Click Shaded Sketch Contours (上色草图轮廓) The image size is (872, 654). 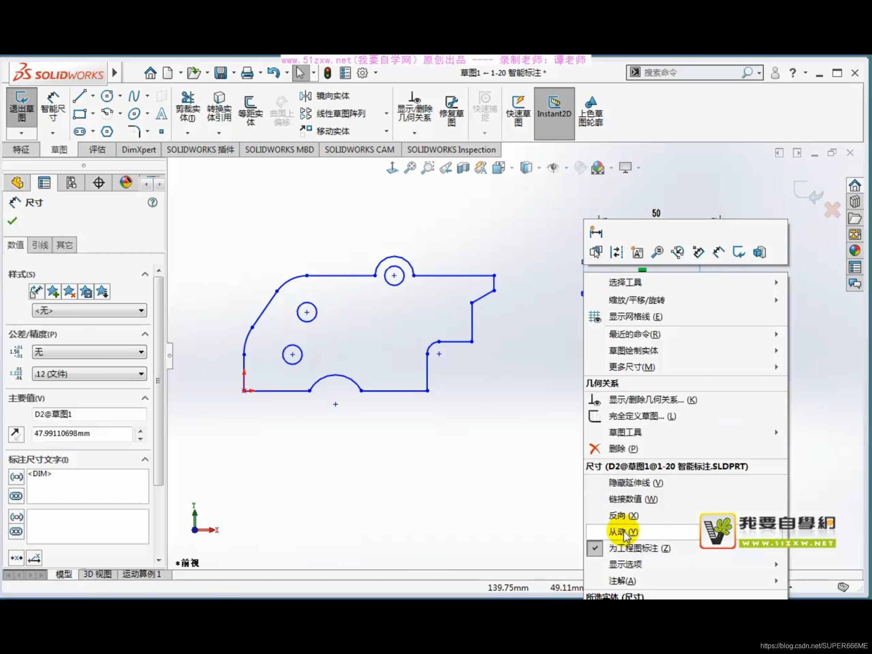tap(591, 111)
